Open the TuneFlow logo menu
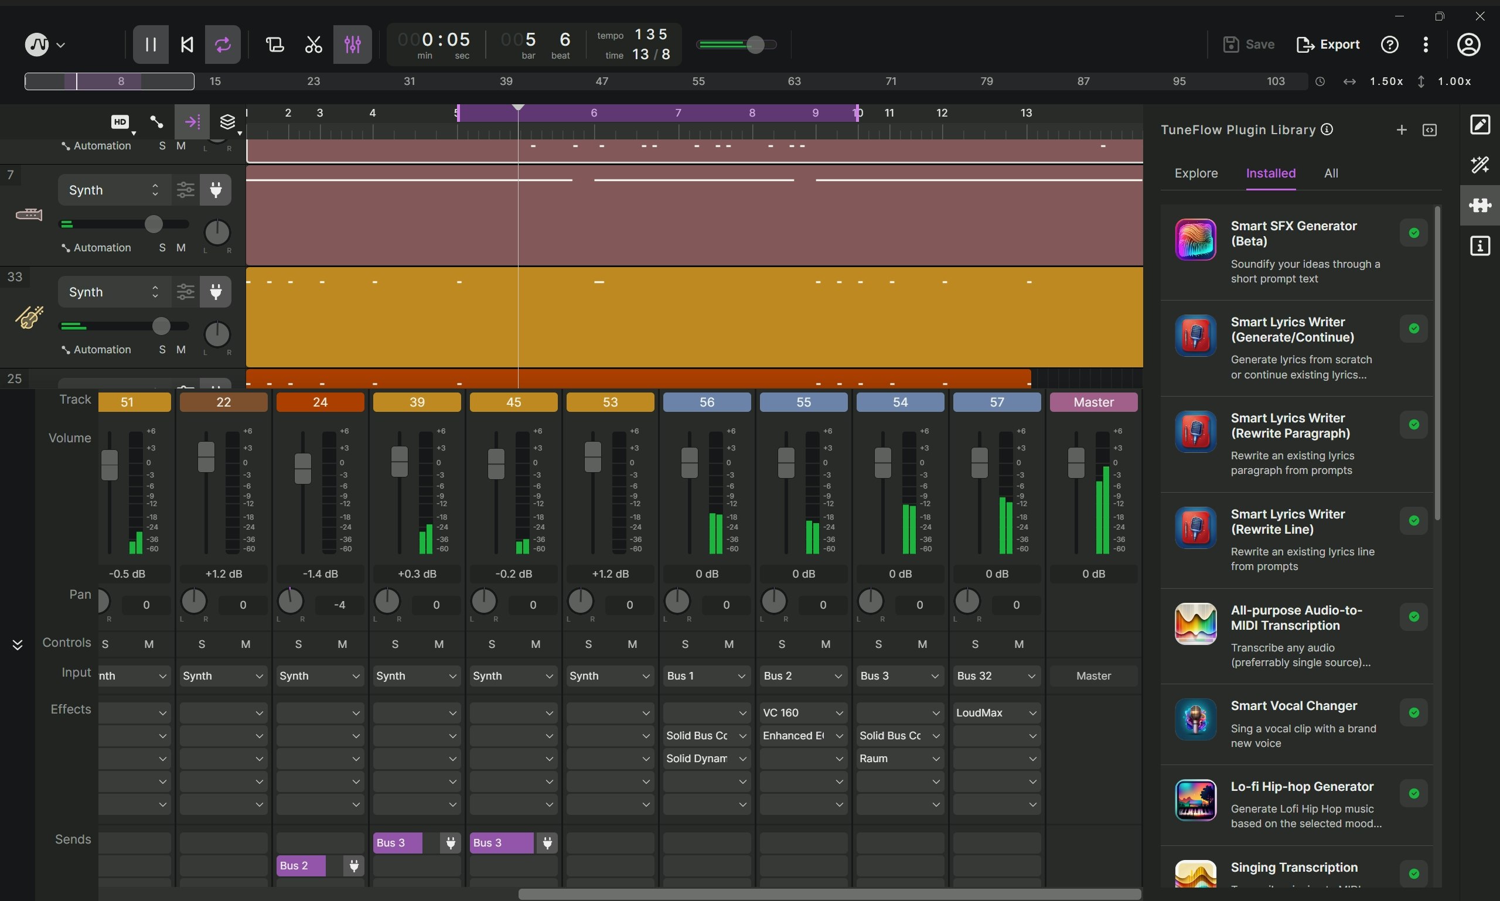1500x901 pixels. point(45,45)
